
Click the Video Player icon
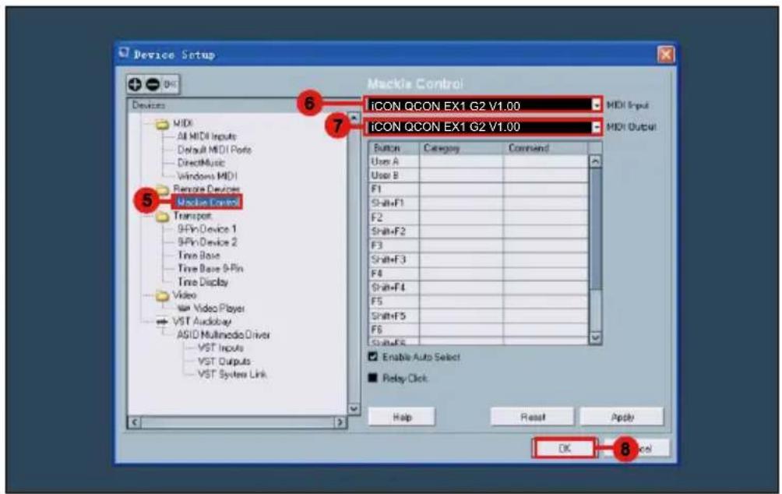coord(184,309)
